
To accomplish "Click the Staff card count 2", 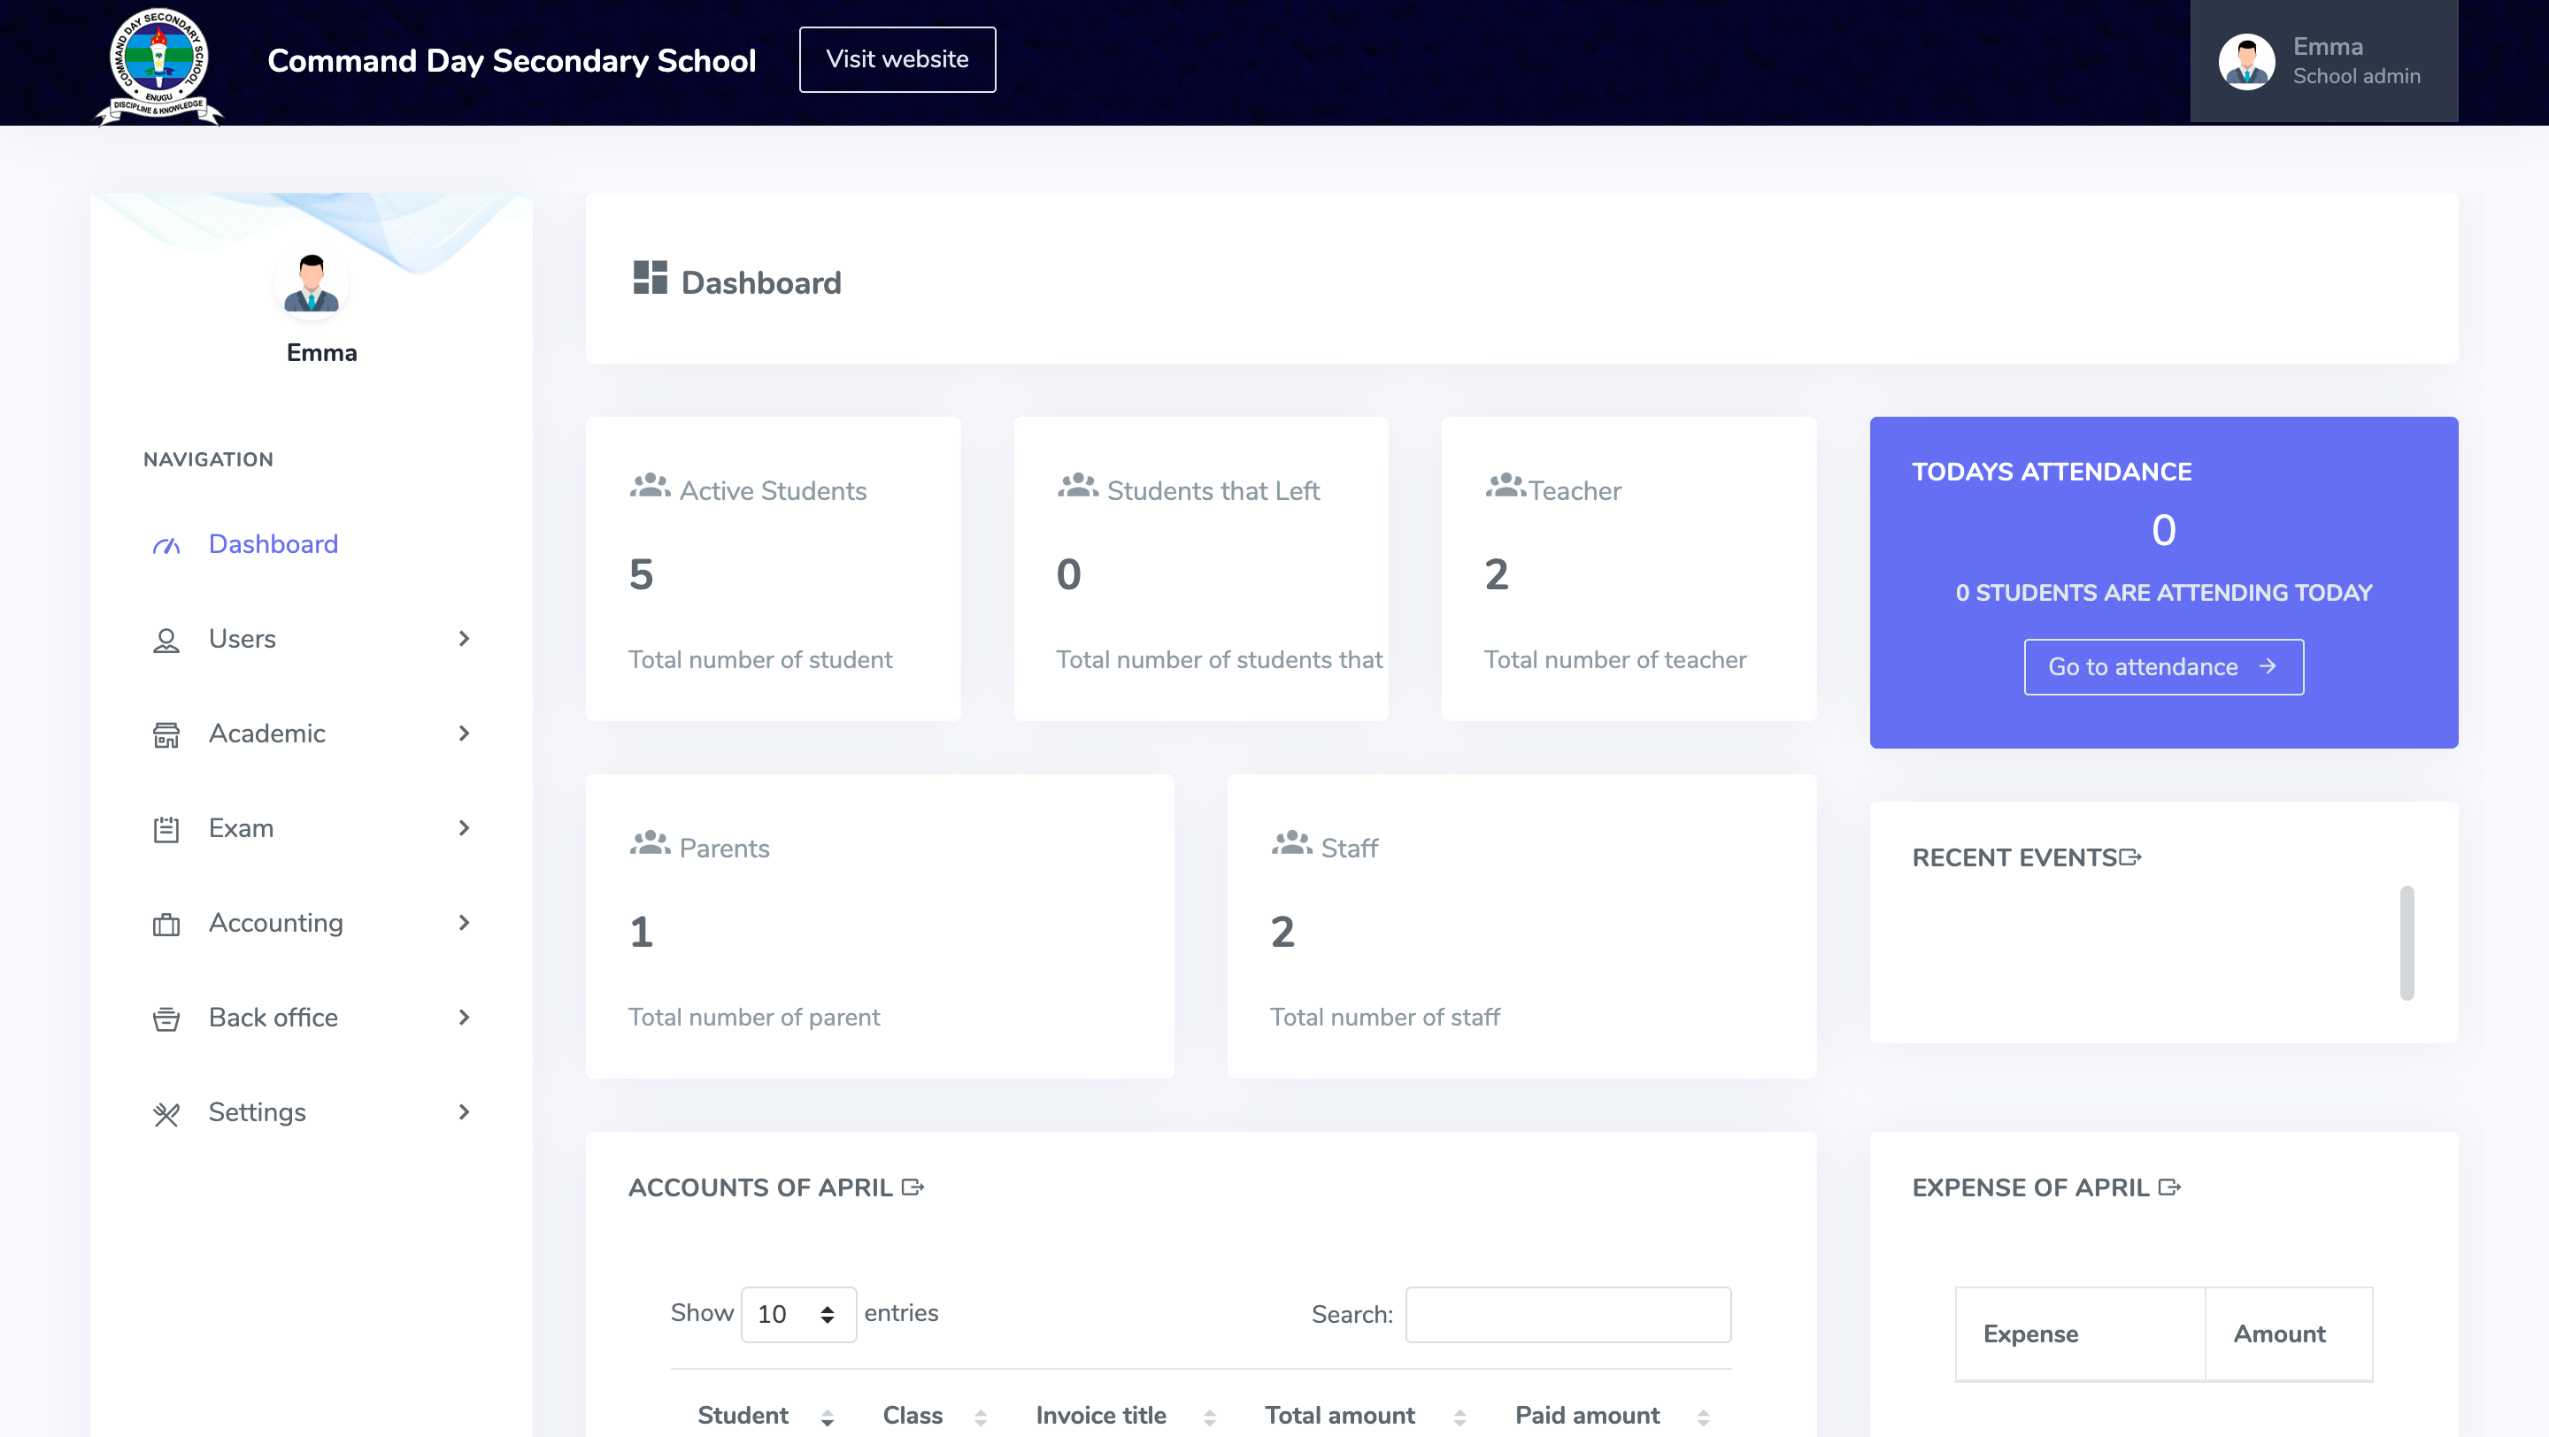I will [1282, 932].
